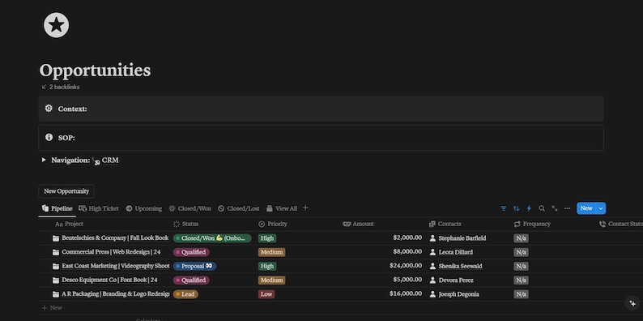This screenshot has width=643, height=321.
Task: Click Commercial Press Qualified status tag
Action: 191,252
